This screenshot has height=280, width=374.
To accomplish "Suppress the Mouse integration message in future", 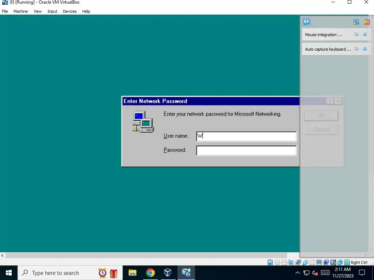I will 356,35.
